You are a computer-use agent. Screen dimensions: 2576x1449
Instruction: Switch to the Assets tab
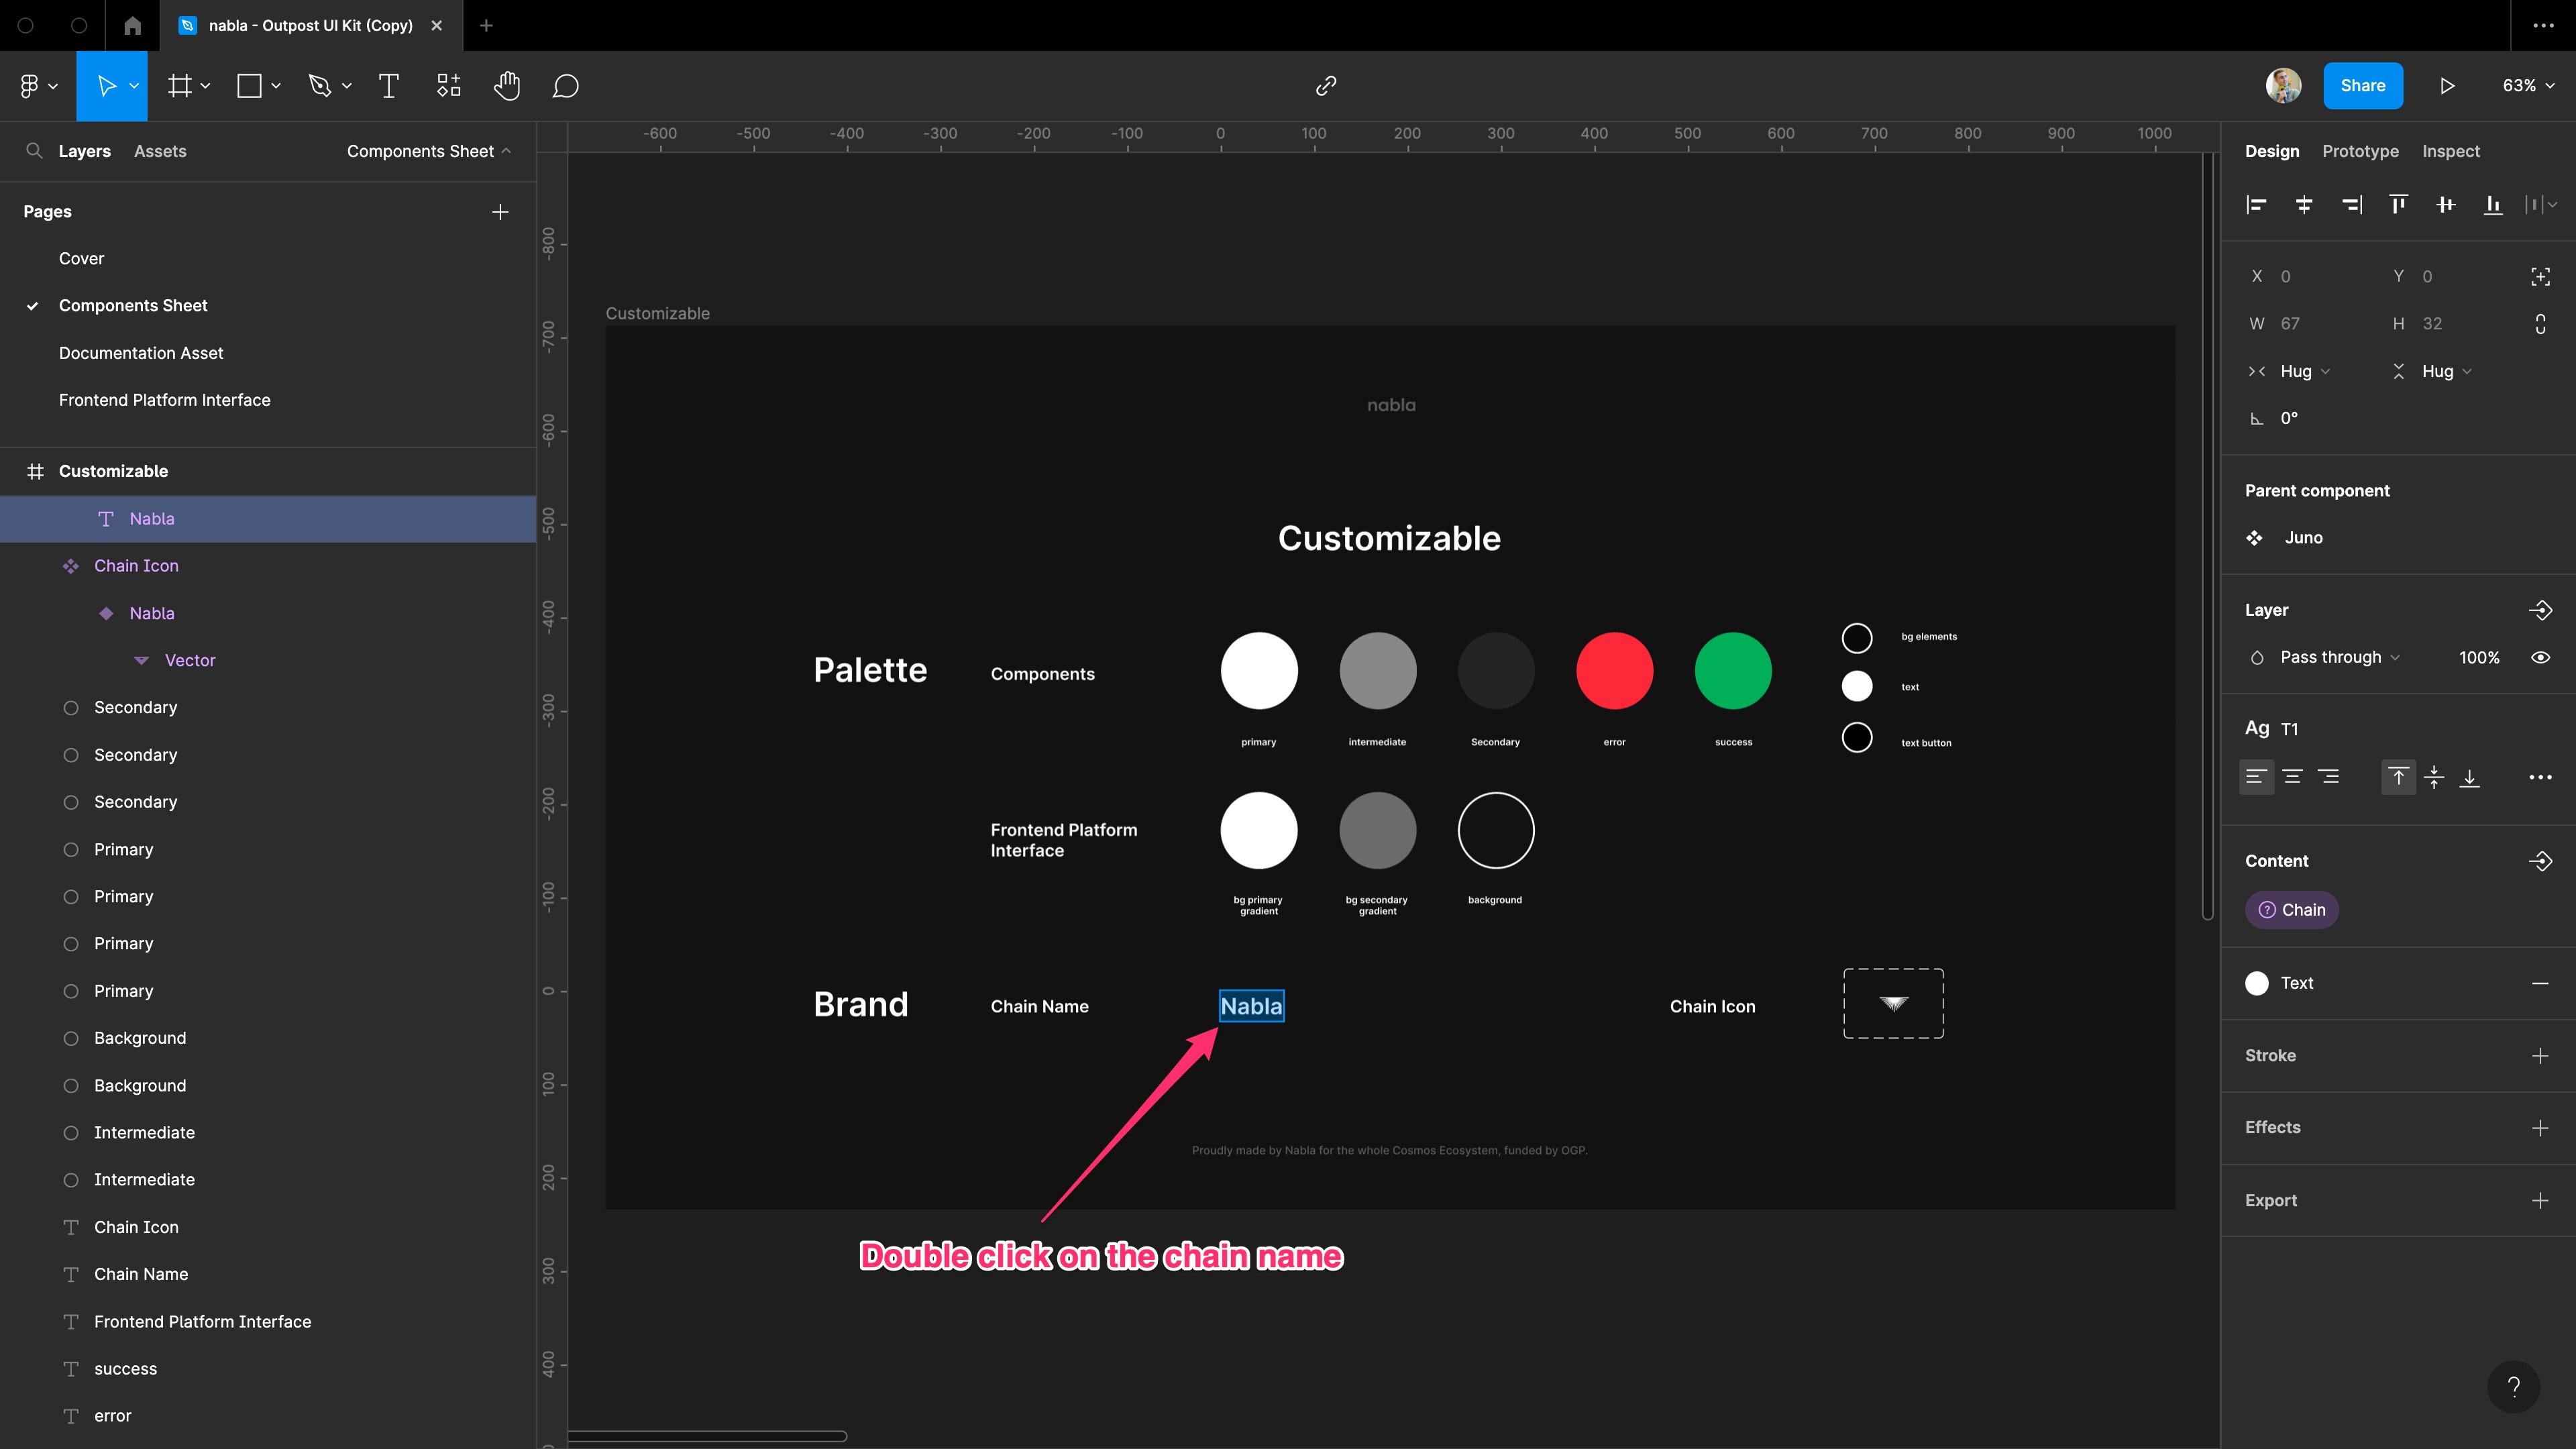pyautogui.click(x=160, y=151)
